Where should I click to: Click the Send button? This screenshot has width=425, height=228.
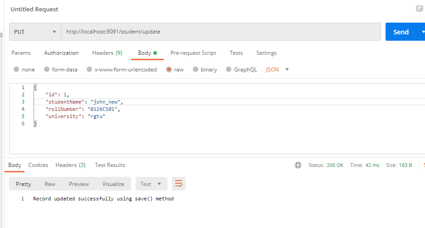tap(401, 32)
